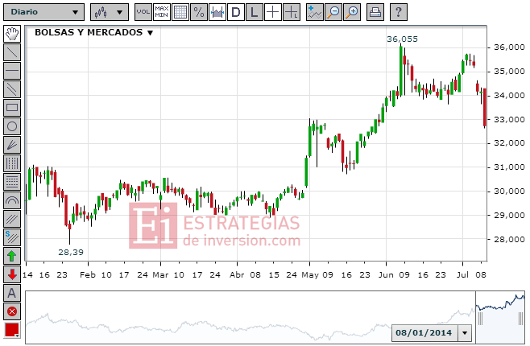The width and height of the screenshot is (530, 346).
Task: Select the horizontal dotted lines tool
Action: (12, 182)
